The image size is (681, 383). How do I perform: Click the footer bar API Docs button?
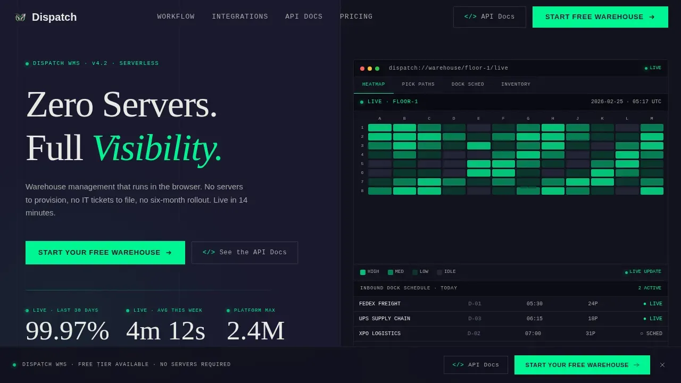pos(476,365)
